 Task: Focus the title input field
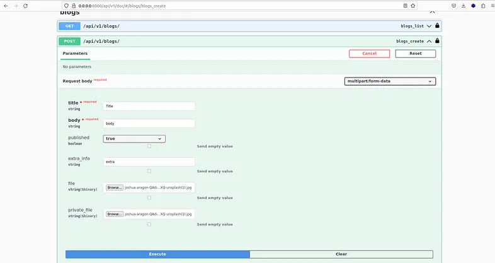coord(149,106)
